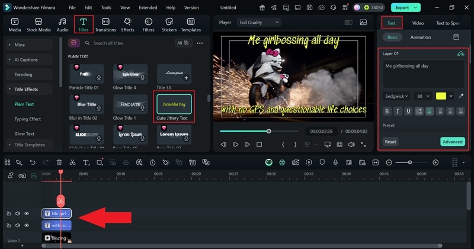Open the View menu
The height and width of the screenshot is (249, 474).
click(x=125, y=8)
